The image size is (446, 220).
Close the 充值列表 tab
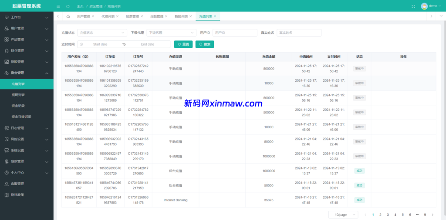click(215, 17)
